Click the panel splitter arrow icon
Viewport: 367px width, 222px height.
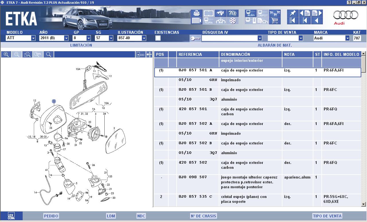[149, 54]
